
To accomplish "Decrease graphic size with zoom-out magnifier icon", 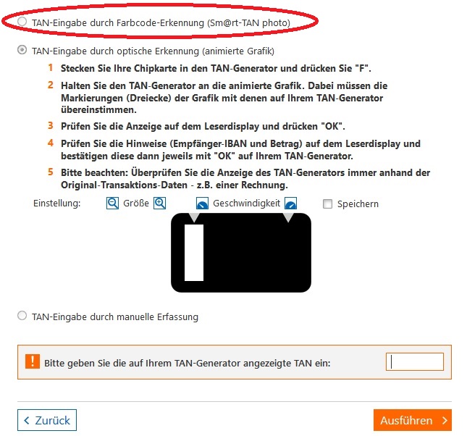I will point(112,204).
